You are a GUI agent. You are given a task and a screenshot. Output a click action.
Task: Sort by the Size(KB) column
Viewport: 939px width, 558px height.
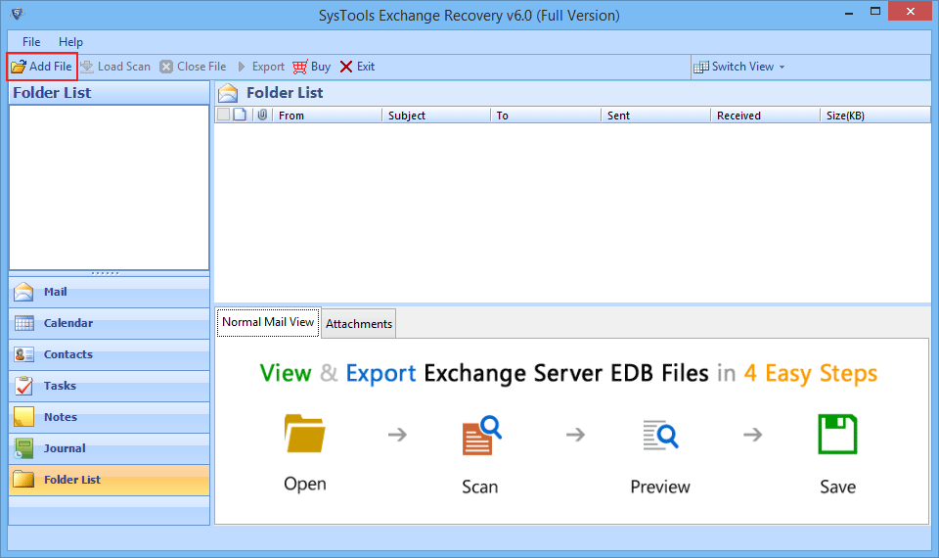[x=874, y=116]
